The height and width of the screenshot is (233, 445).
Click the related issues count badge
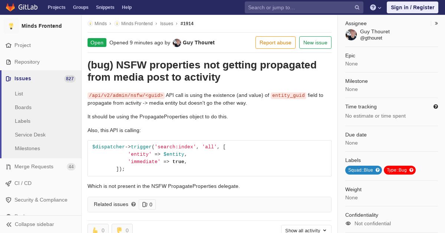147,205
